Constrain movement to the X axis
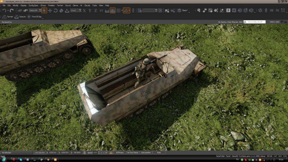This screenshot has height=162, width=288. click(x=84, y=11)
